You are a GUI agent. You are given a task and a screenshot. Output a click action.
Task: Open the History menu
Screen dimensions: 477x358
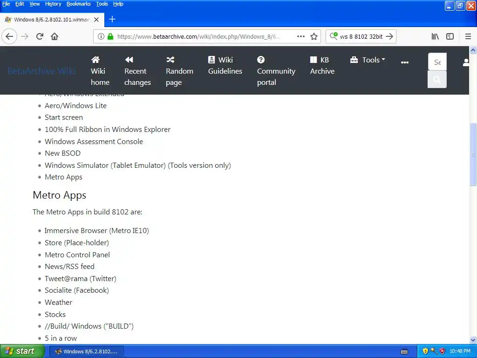coord(53,4)
